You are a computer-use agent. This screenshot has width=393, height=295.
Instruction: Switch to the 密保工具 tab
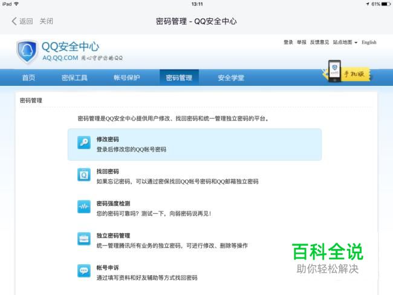[74, 78]
